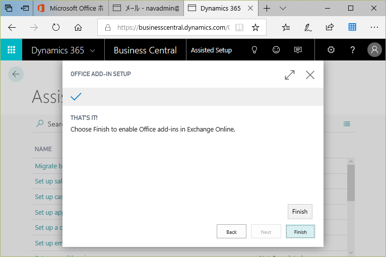Switch to the Microsoft Office browser tab
This screenshot has height=257, width=386.
click(71, 8)
